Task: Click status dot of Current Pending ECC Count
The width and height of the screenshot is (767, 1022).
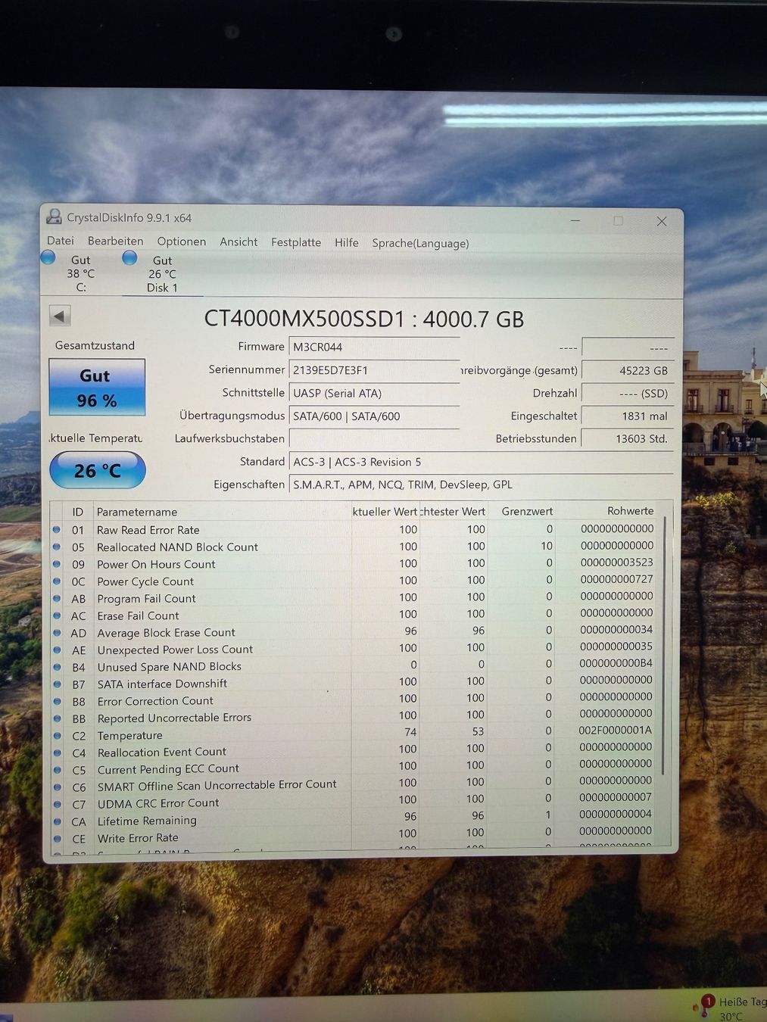Action: click(57, 770)
